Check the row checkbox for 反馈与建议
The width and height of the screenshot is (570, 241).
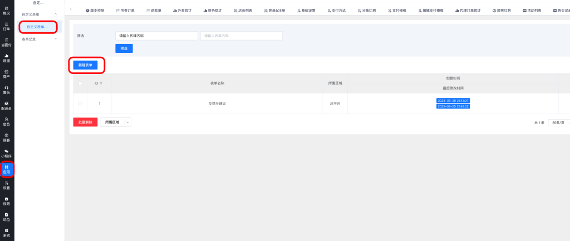pyautogui.click(x=80, y=104)
